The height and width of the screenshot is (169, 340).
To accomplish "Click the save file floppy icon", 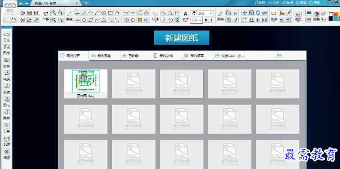I will click(30, 13).
